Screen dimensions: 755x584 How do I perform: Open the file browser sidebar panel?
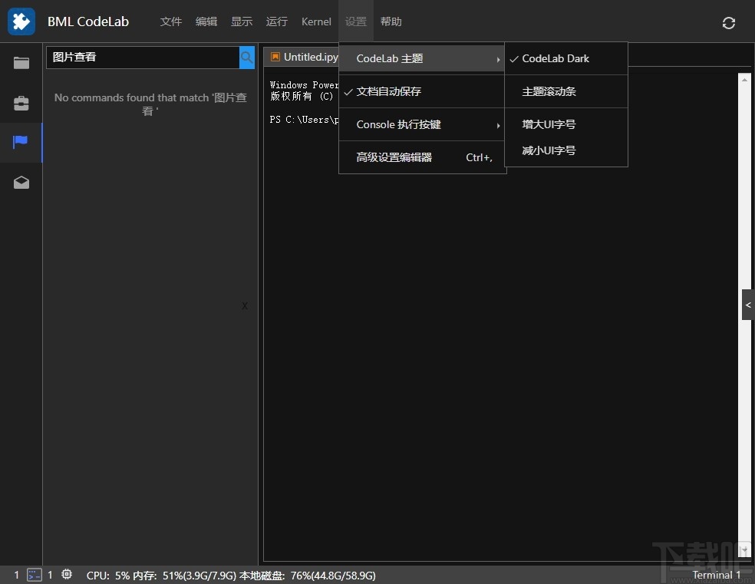click(x=21, y=63)
